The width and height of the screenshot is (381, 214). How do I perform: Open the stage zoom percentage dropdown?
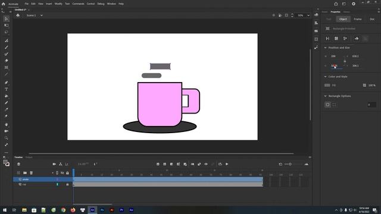click(308, 15)
